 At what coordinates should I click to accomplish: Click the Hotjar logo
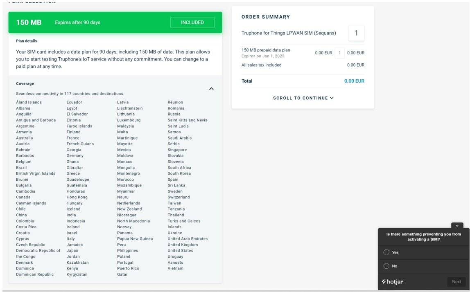click(392, 282)
